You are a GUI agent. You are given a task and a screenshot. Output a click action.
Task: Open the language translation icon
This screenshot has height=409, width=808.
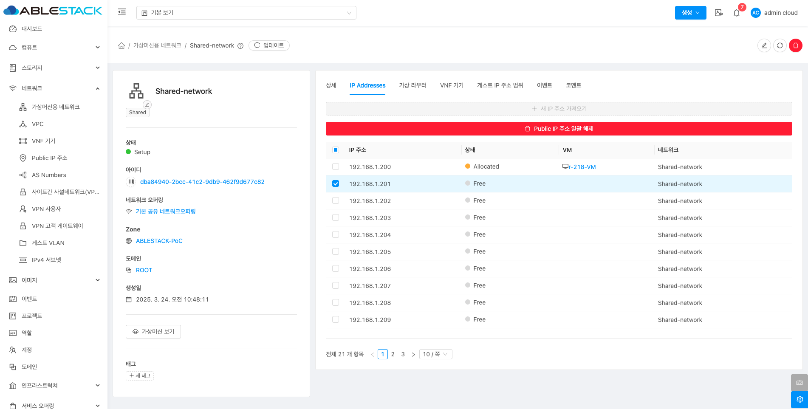718,13
